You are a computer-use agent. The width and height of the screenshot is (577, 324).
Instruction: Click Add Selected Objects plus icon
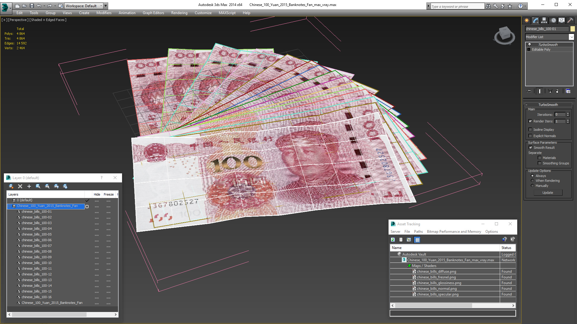coord(29,186)
